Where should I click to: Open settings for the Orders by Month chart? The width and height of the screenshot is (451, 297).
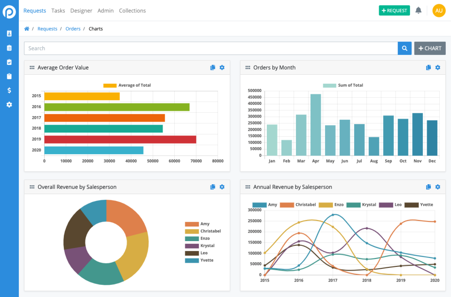pos(437,67)
